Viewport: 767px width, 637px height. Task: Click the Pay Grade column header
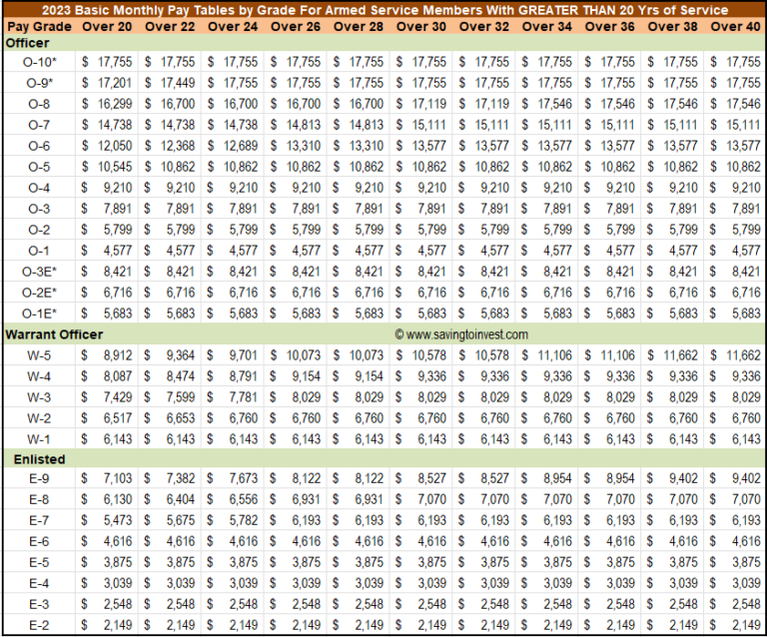coord(39,26)
